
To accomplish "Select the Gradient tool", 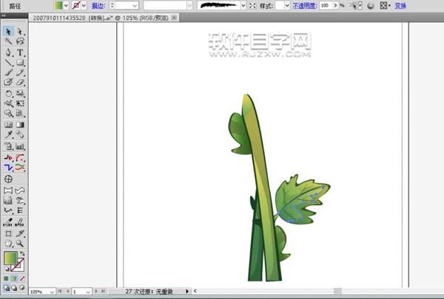I will tap(20, 125).
